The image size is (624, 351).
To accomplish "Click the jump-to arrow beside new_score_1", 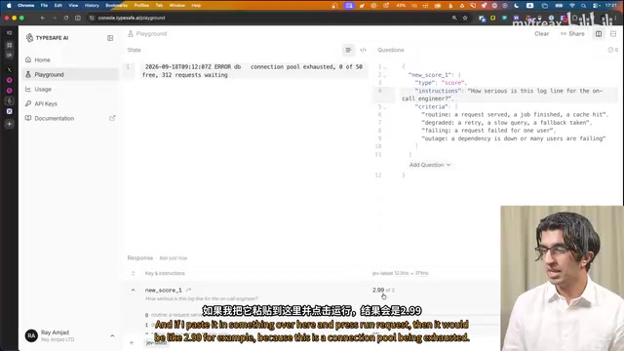I will coord(188,291).
